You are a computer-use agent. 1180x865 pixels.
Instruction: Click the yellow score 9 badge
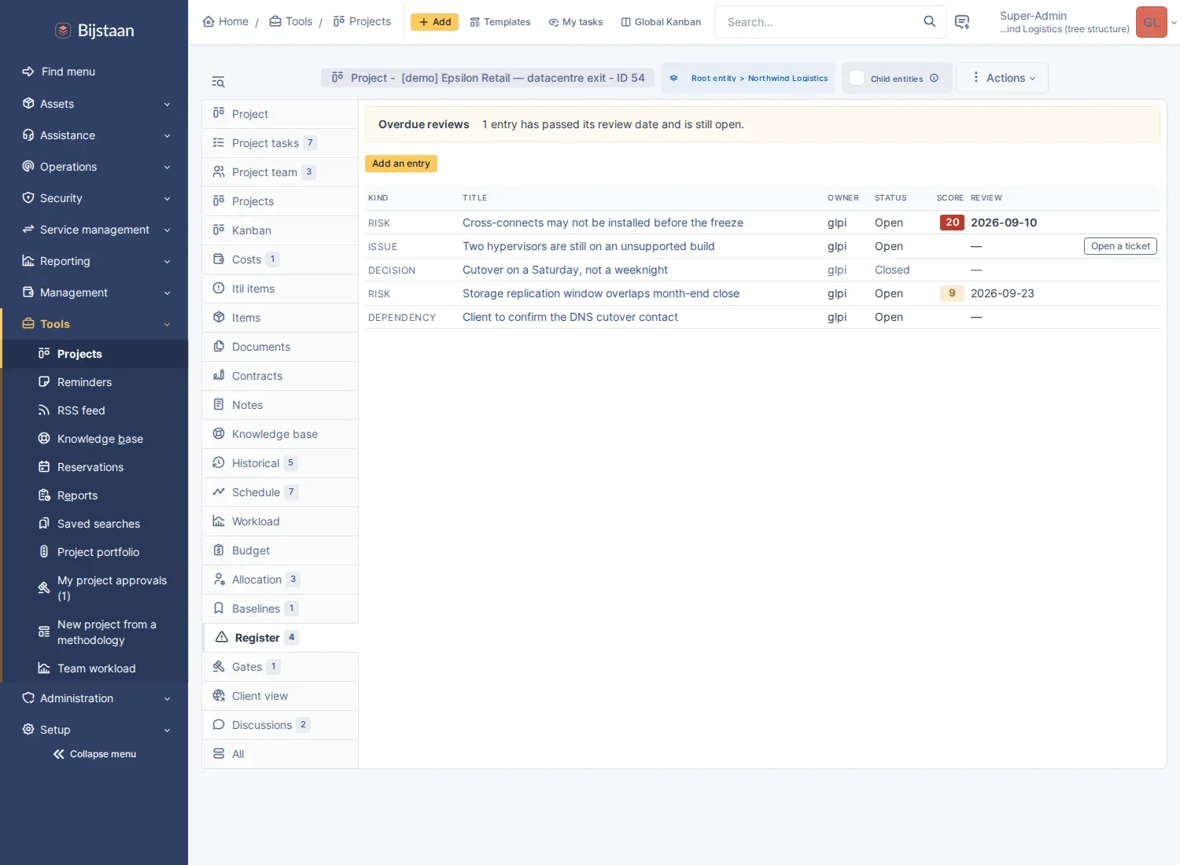pos(952,293)
